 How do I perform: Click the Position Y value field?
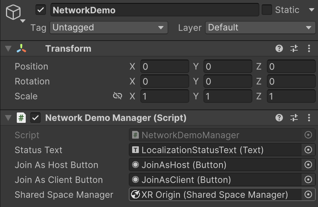(x=228, y=66)
